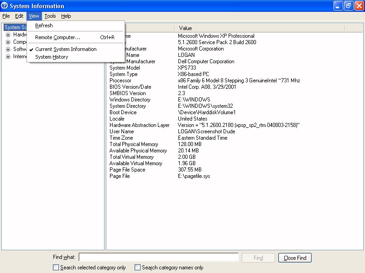Click the Processor row label
Image resolution: width=365 pixels, height=273 pixels.
120,81
